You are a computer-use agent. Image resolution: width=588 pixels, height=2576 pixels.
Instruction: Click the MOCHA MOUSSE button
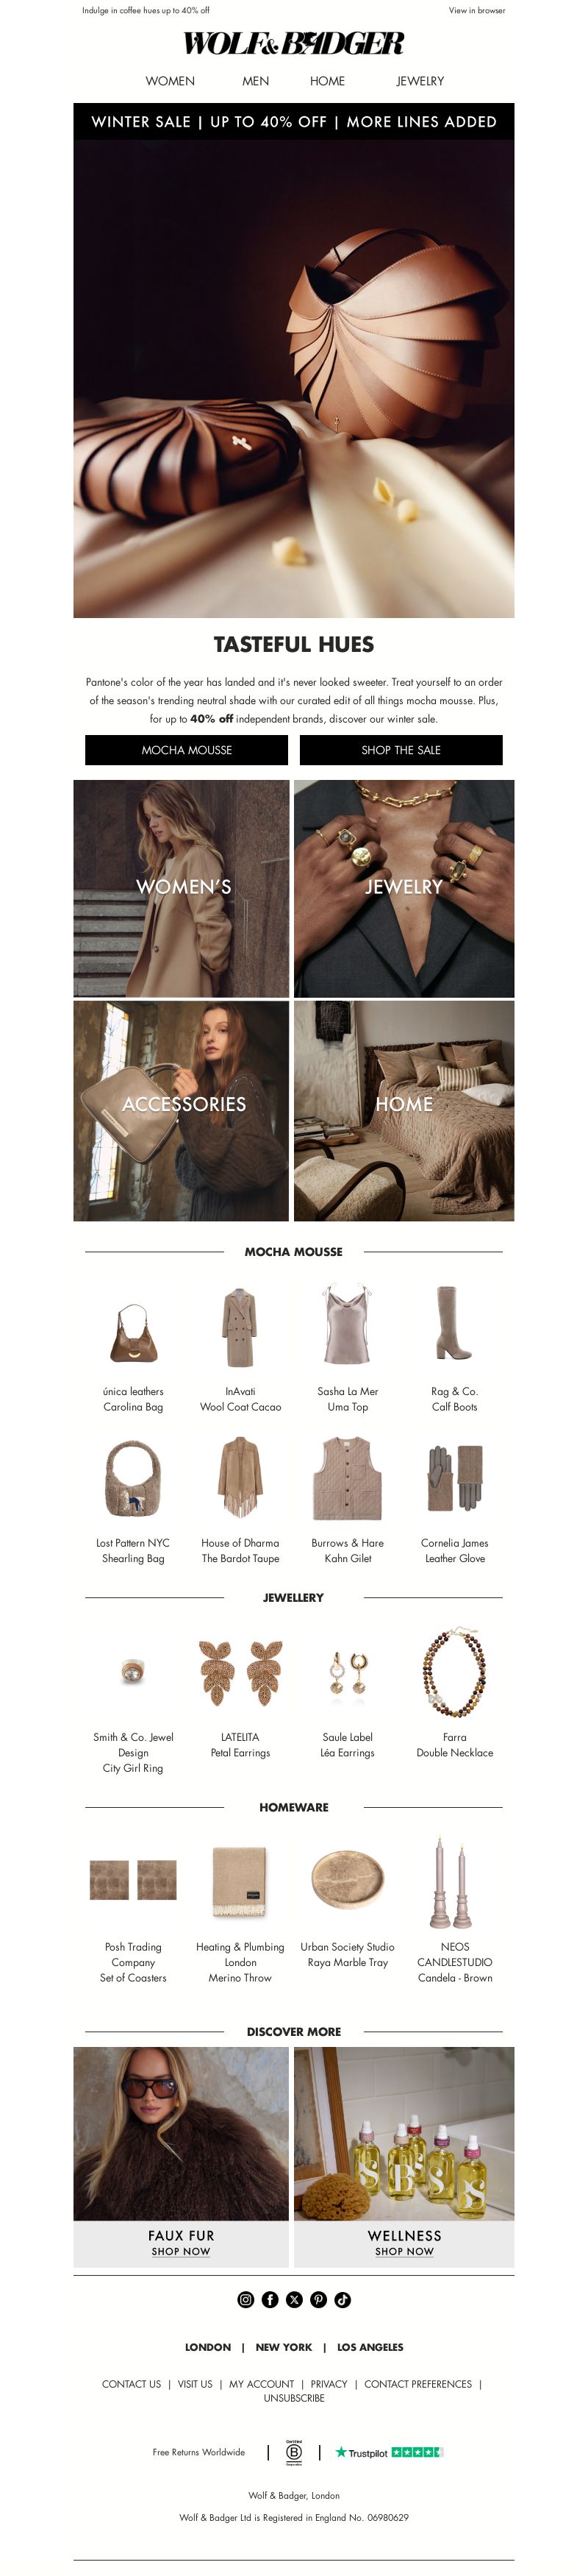187,750
